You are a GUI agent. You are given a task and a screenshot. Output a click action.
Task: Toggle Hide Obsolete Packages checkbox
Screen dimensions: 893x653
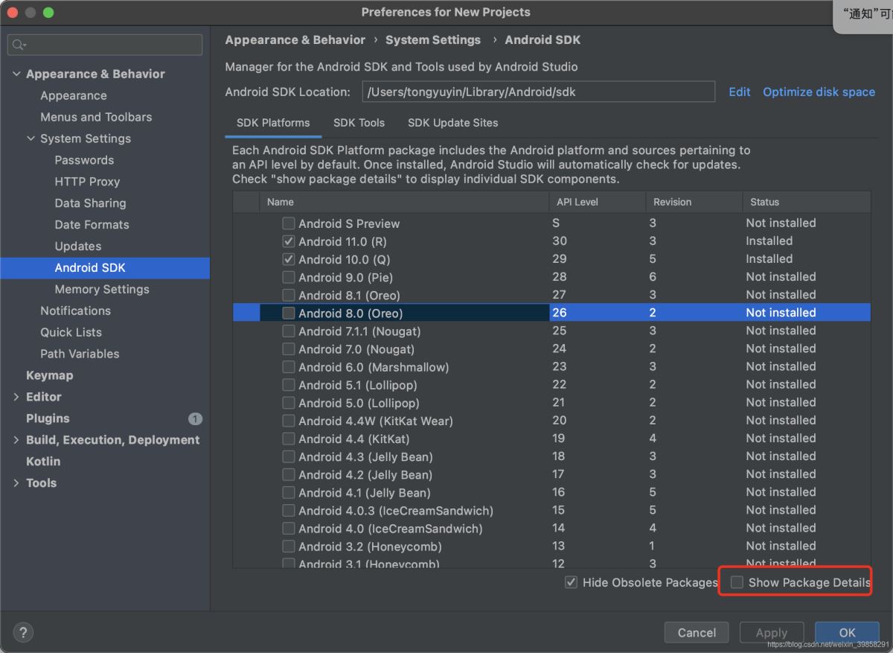coord(571,582)
